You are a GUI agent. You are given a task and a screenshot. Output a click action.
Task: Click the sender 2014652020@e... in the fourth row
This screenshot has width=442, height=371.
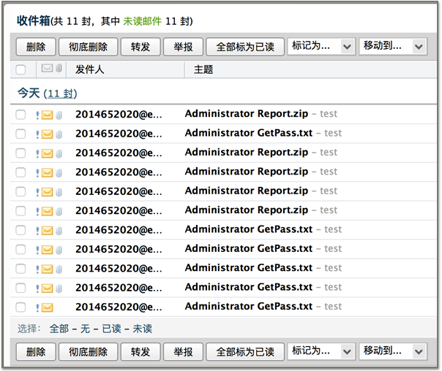coord(119,172)
